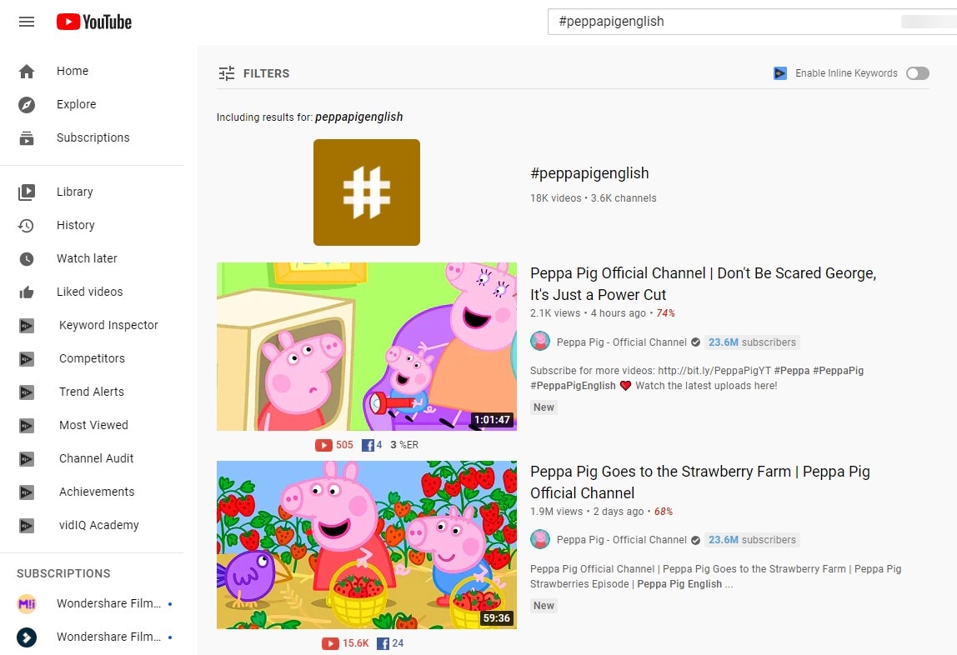Screen dimensions: 957x655
Task: Click the Liked videos thumbs-up icon
Action: [x=26, y=292]
